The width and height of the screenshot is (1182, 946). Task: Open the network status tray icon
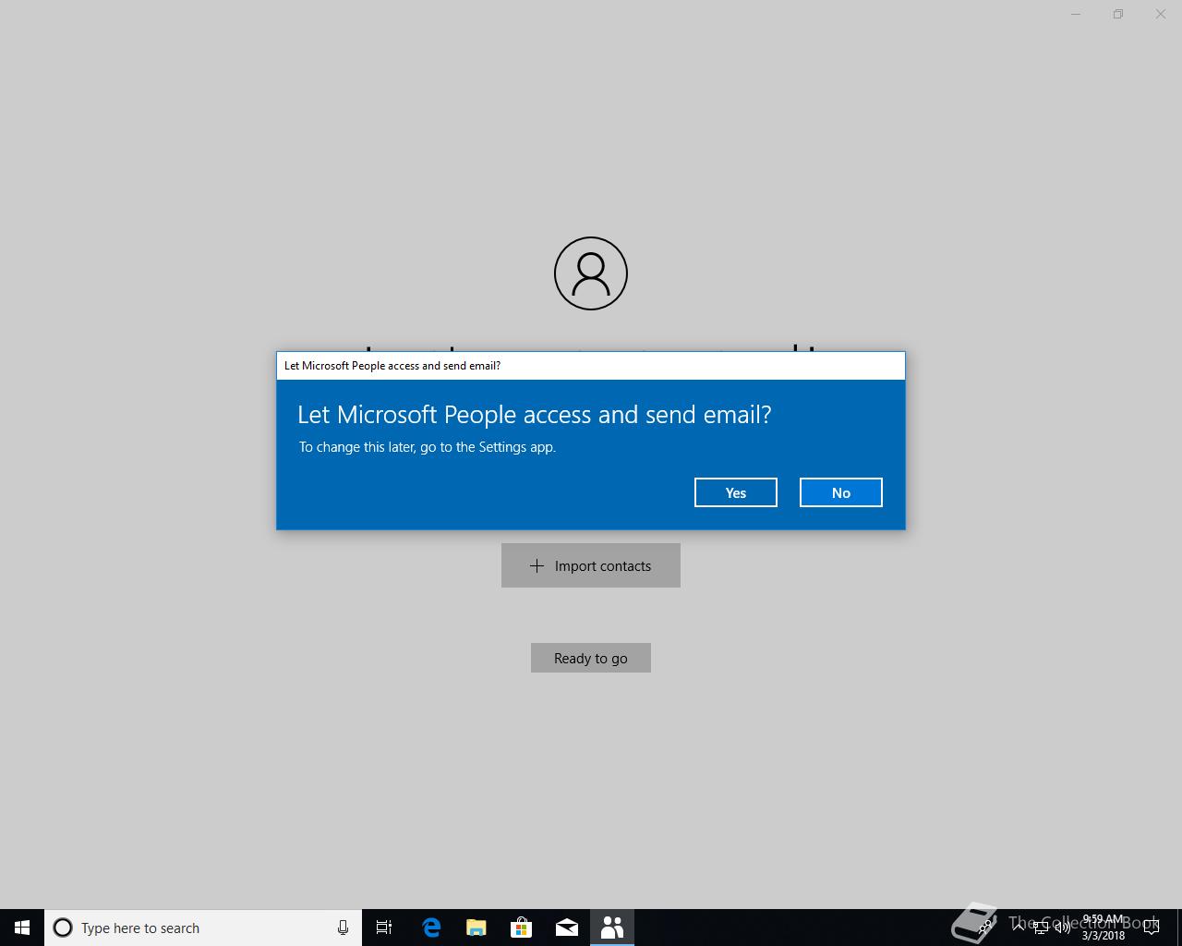pyautogui.click(x=1041, y=928)
